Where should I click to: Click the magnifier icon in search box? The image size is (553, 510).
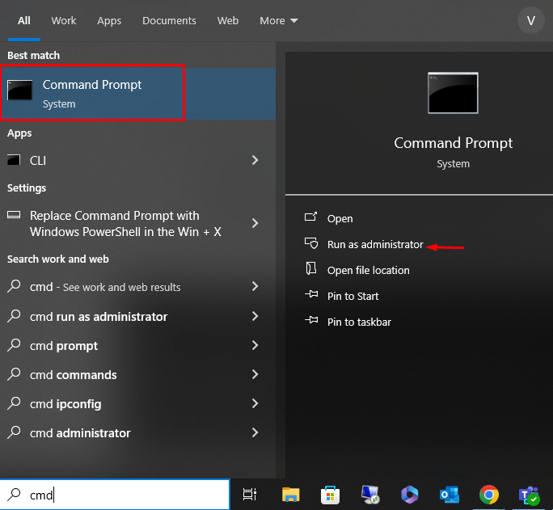click(x=14, y=494)
